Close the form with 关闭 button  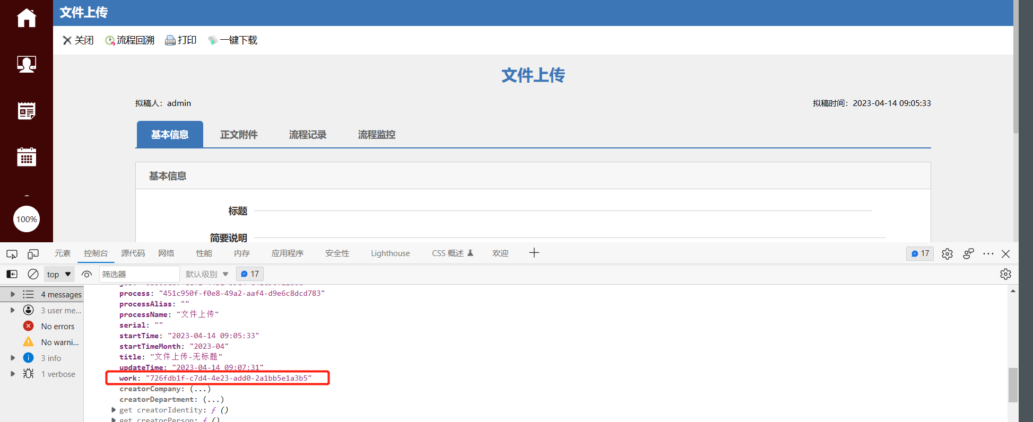click(x=78, y=40)
